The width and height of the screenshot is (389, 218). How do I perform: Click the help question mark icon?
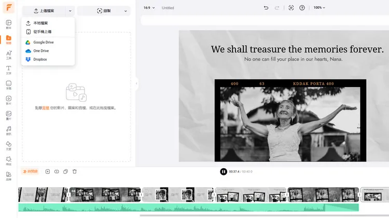point(302,8)
